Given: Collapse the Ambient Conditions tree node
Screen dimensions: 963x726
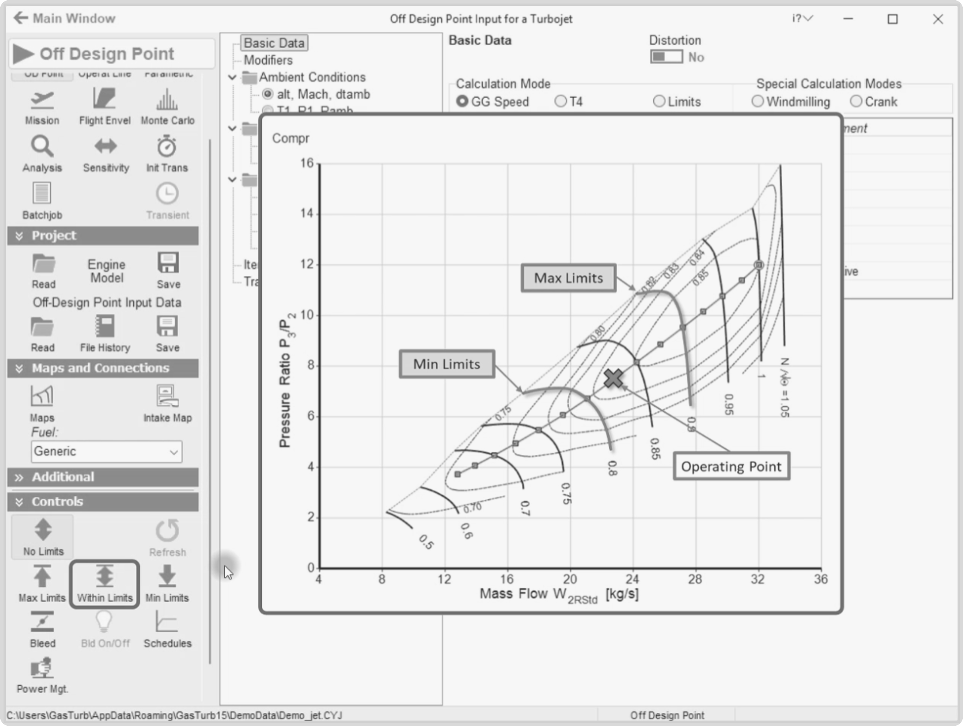Looking at the screenshot, I should (x=232, y=77).
